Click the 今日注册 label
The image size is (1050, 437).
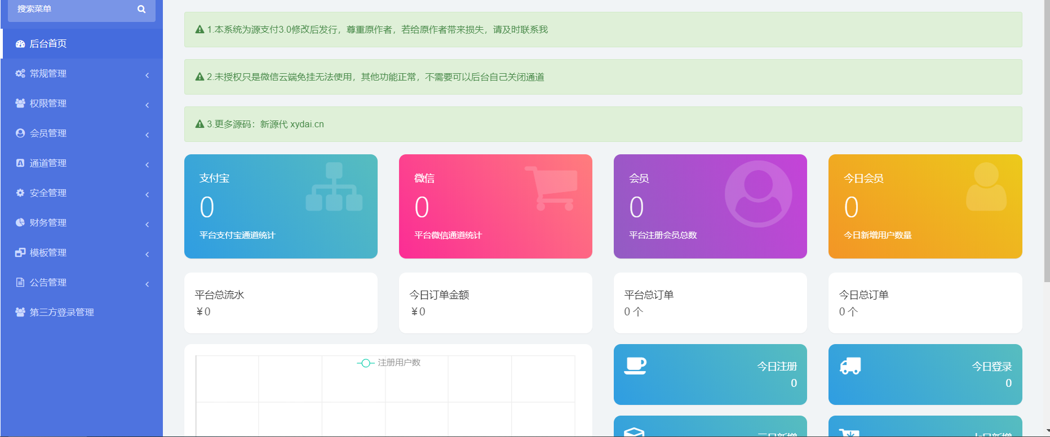tap(777, 367)
